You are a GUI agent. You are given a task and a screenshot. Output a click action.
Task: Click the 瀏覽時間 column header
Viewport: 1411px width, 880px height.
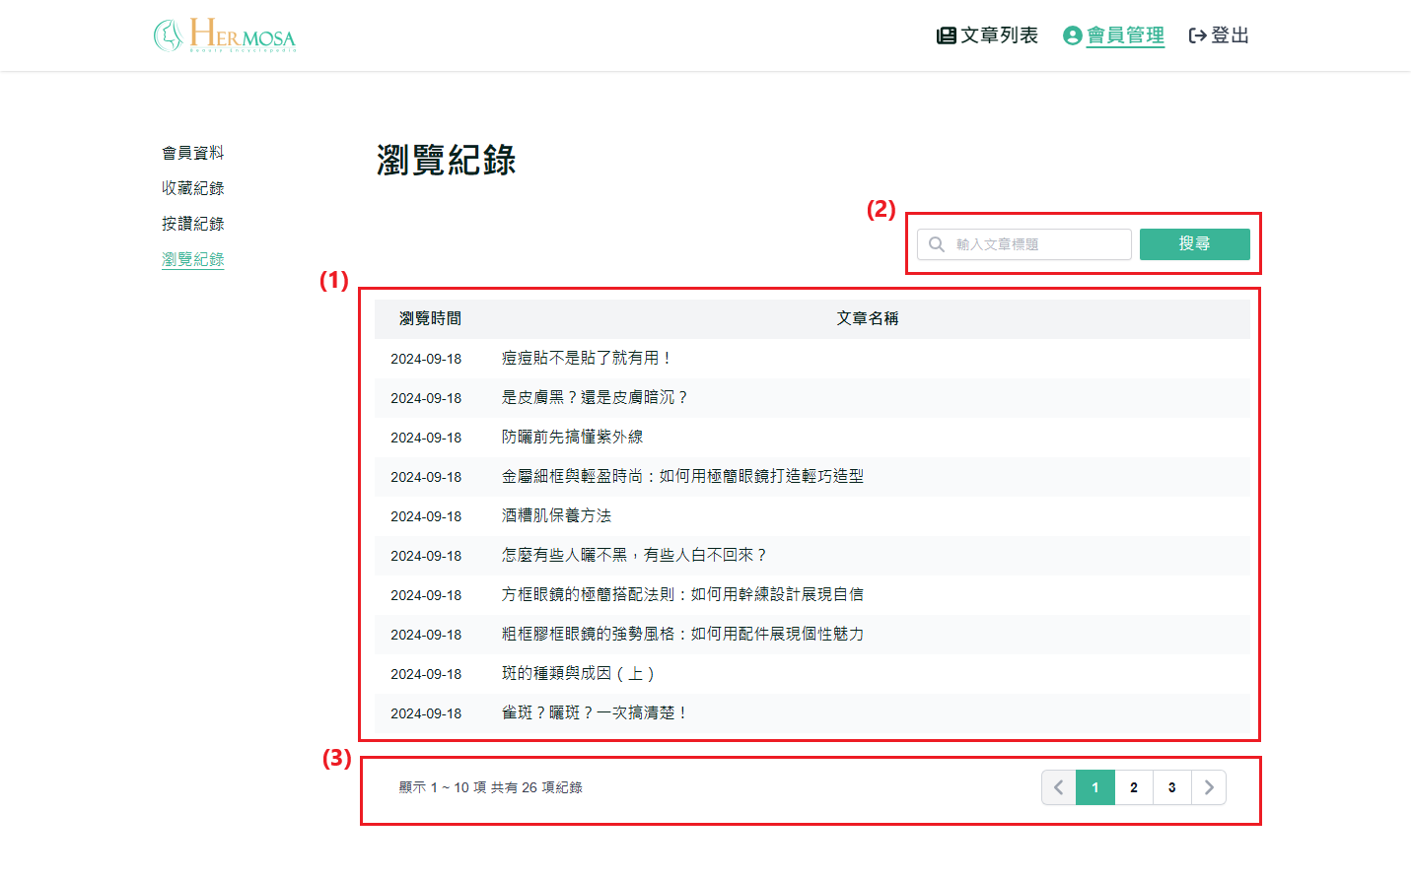coord(430,318)
